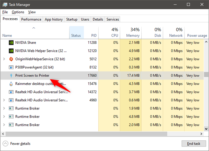
Task: Click the NVIDIA Web Helper Service icon
Action: coord(11,51)
